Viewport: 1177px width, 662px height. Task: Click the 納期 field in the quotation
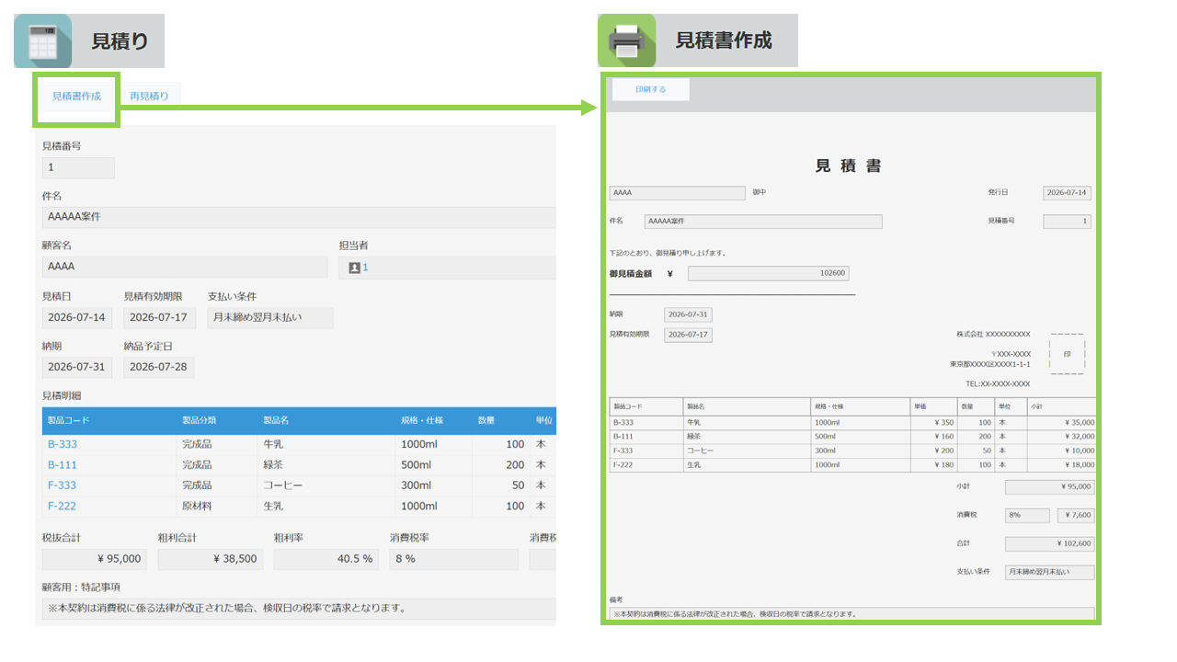689,315
